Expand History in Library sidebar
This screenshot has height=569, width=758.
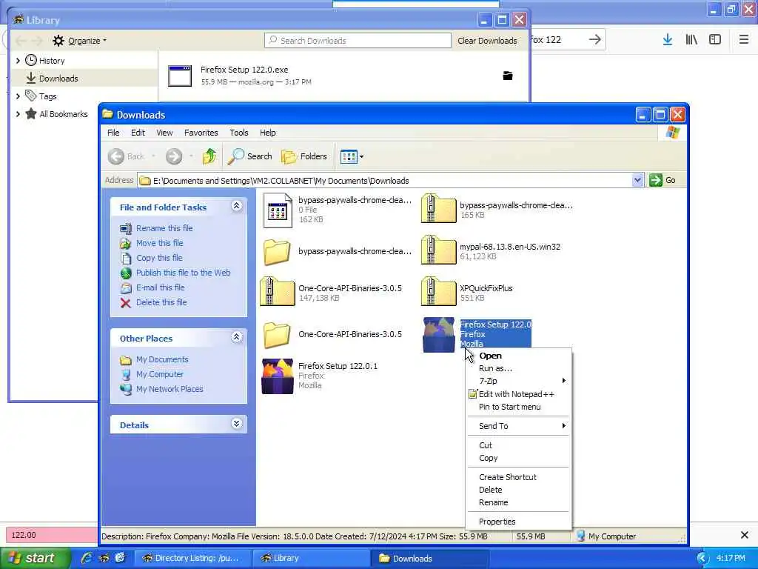(x=18, y=61)
